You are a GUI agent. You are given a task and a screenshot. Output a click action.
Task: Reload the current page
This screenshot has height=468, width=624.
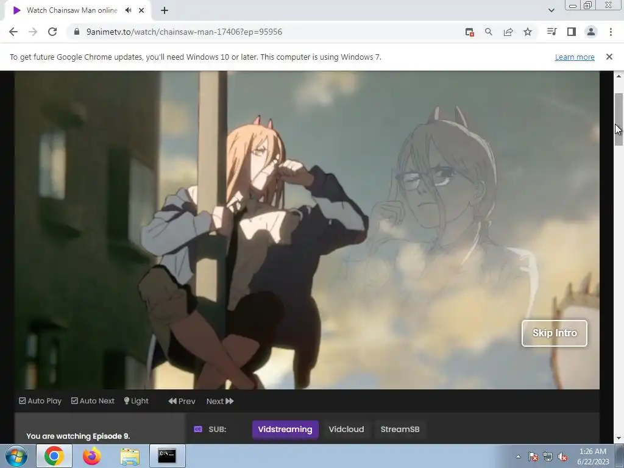pos(52,32)
